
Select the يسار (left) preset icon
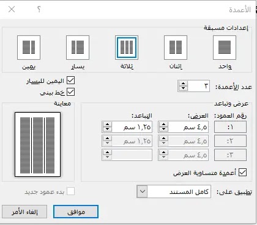tap(78, 48)
